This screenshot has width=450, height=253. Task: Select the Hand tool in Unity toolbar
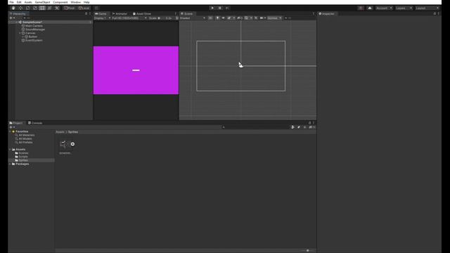tap(13, 8)
